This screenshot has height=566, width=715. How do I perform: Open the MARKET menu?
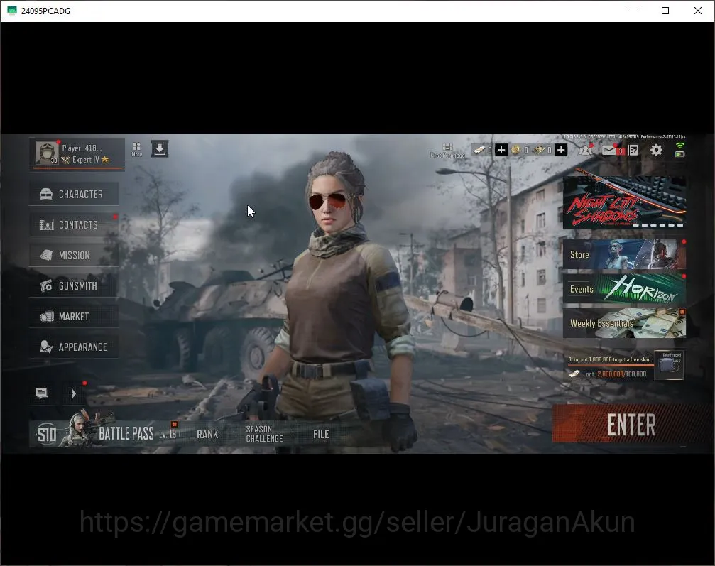(x=75, y=317)
